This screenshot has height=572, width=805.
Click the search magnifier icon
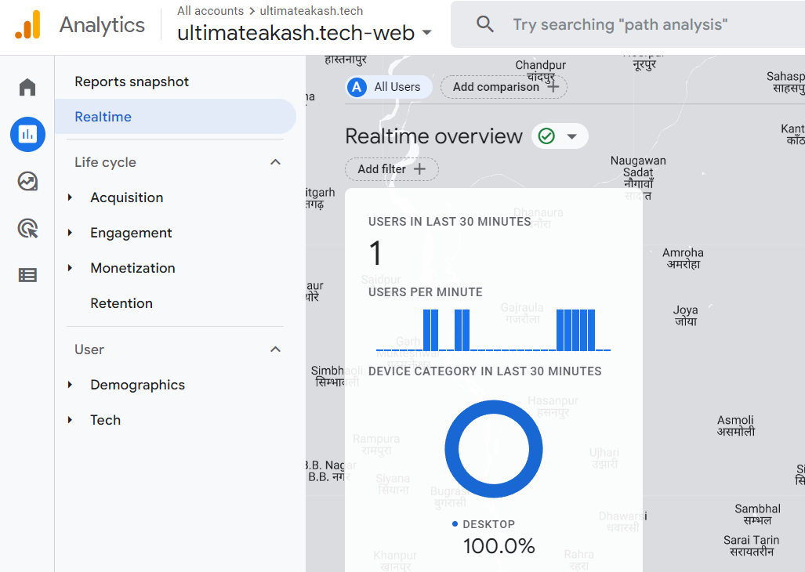coord(485,24)
